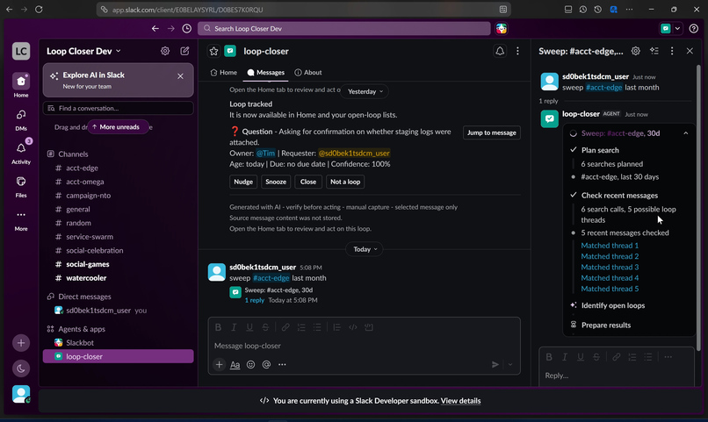Viewport: 708px width, 422px height.
Task: Open thread panel settings gear
Action: (635, 51)
